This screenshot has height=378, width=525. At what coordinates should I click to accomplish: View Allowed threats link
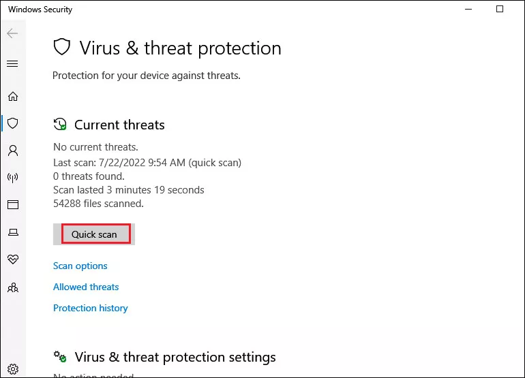coord(86,287)
